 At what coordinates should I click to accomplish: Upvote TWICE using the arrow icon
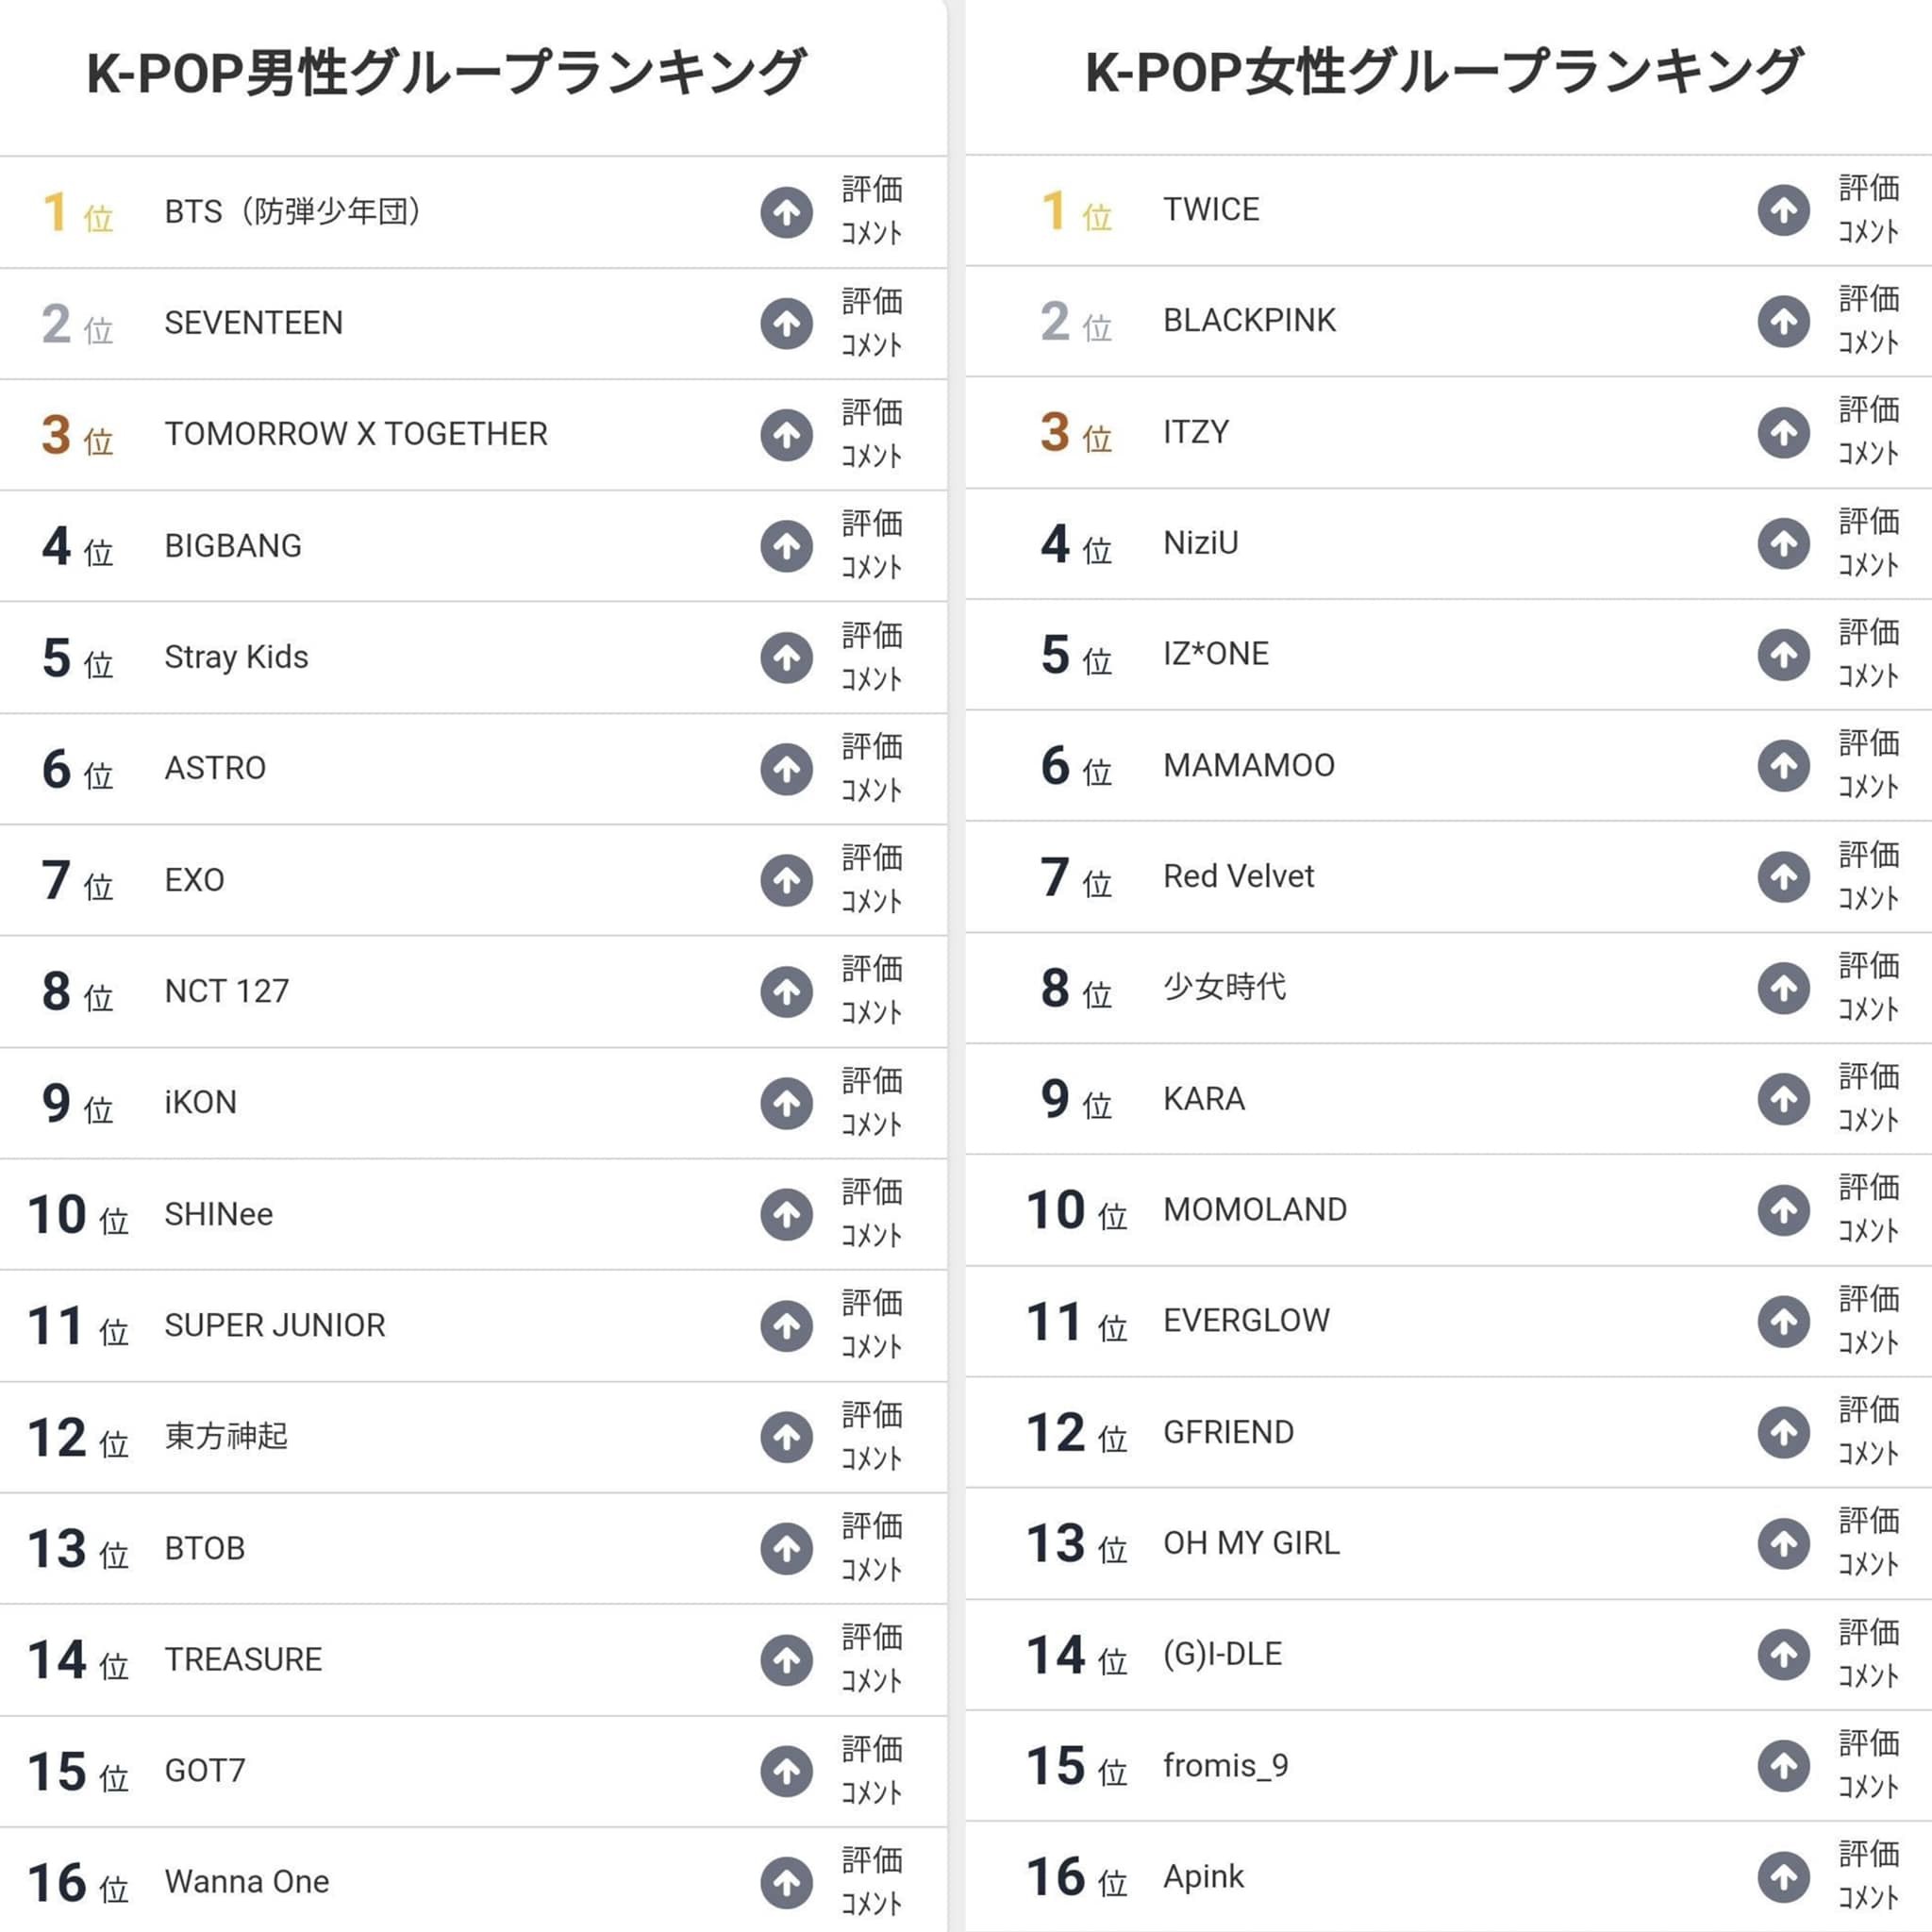[x=1783, y=210]
